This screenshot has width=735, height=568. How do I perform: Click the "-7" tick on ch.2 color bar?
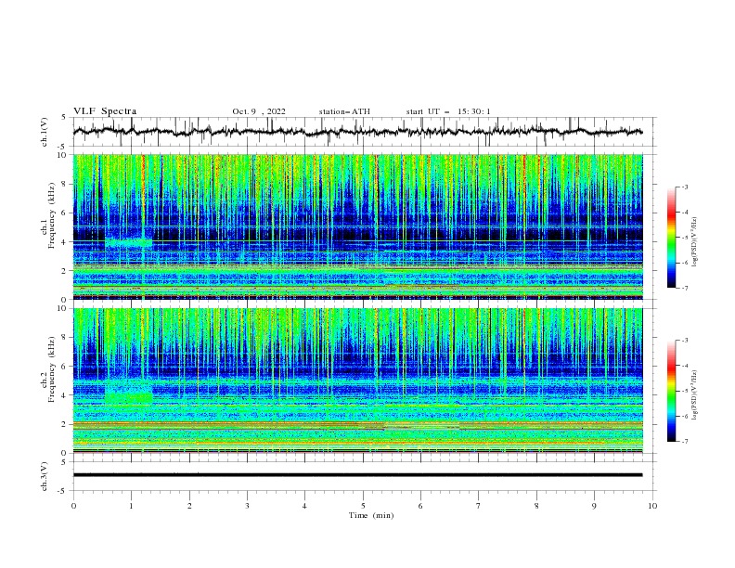click(684, 441)
